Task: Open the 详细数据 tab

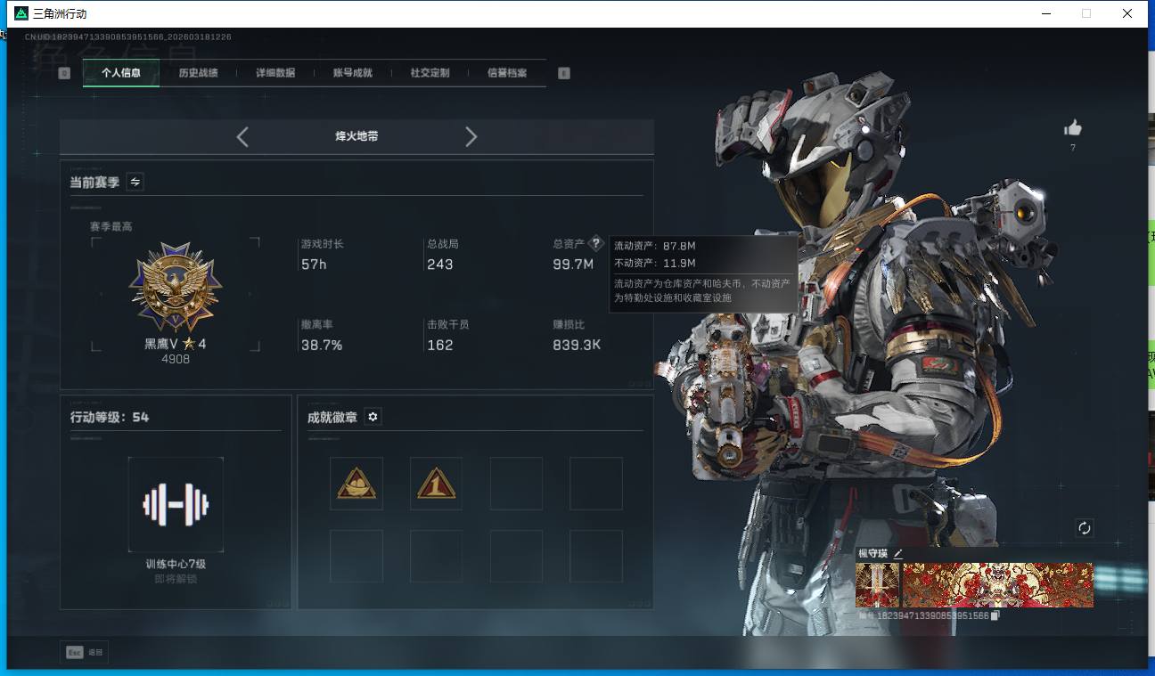Action: pos(275,73)
